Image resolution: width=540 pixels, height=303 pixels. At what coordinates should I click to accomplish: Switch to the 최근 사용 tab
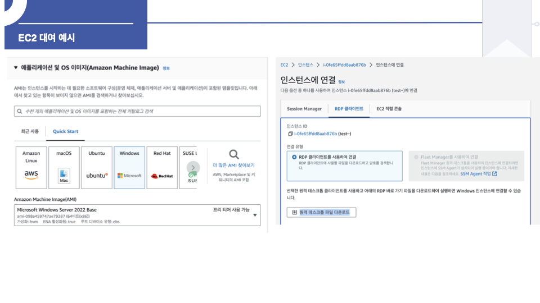pos(30,131)
